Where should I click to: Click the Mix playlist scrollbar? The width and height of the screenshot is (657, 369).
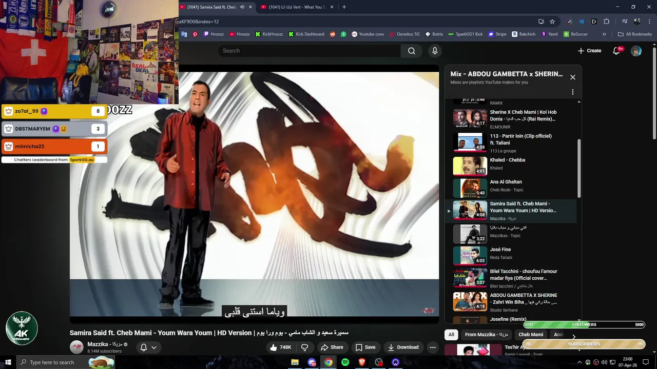click(579, 168)
